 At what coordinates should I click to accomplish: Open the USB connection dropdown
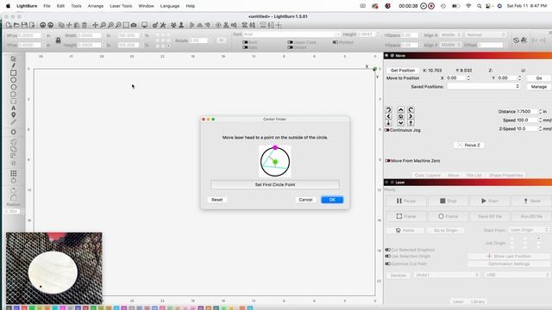517,275
